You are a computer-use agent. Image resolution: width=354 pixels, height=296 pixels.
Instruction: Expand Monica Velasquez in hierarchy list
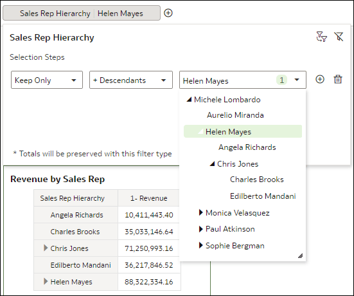point(201,212)
